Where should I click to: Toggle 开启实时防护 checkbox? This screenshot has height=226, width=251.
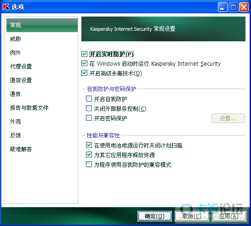[x=84, y=54]
